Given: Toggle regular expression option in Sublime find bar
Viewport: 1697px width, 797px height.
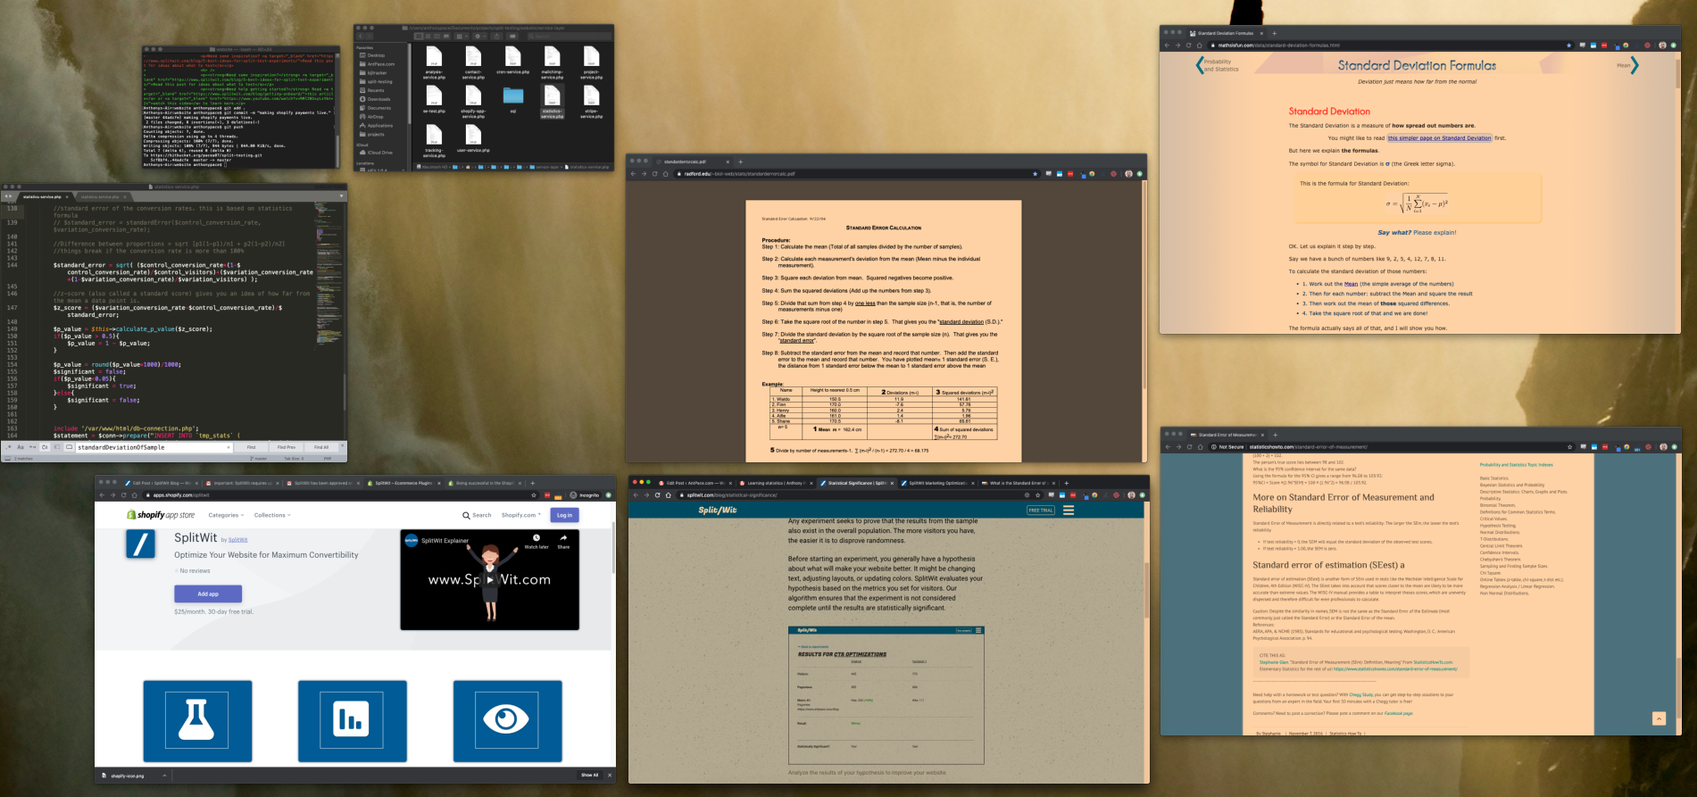Looking at the screenshot, I should pos(8,447).
